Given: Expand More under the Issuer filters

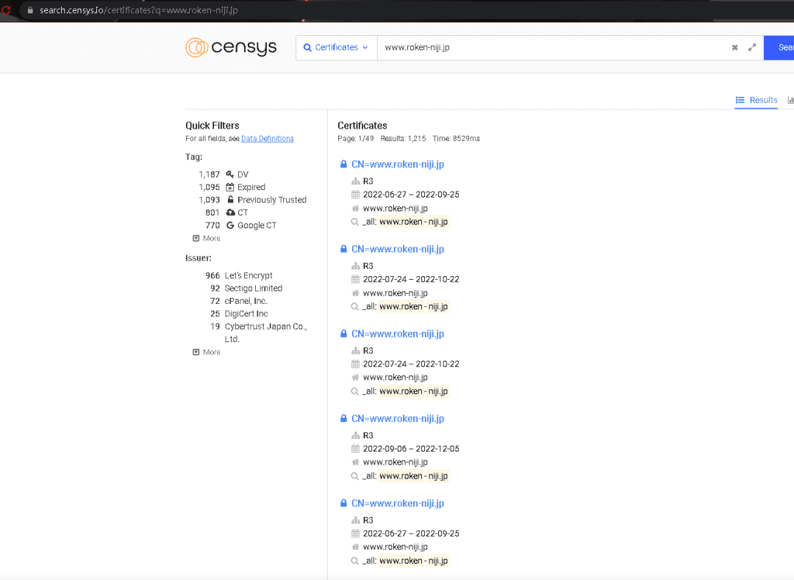Looking at the screenshot, I should [x=207, y=352].
